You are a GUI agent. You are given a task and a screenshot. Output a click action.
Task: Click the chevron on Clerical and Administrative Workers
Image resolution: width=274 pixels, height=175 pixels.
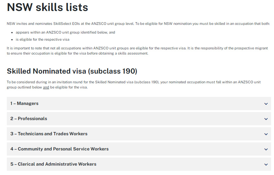266,164
